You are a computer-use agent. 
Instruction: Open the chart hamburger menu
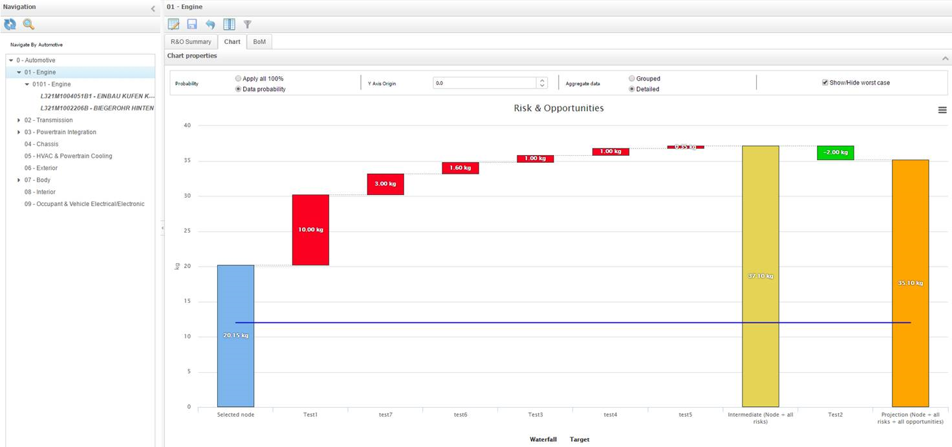click(942, 110)
